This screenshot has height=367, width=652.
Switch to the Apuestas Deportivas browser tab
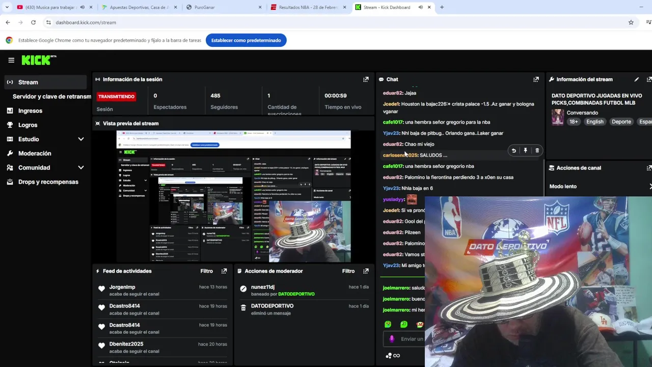point(140,7)
